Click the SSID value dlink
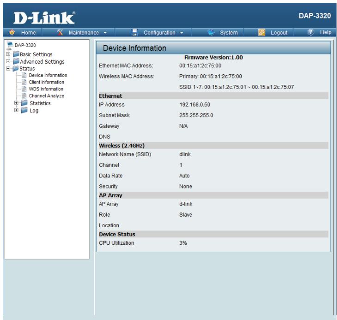 point(185,154)
